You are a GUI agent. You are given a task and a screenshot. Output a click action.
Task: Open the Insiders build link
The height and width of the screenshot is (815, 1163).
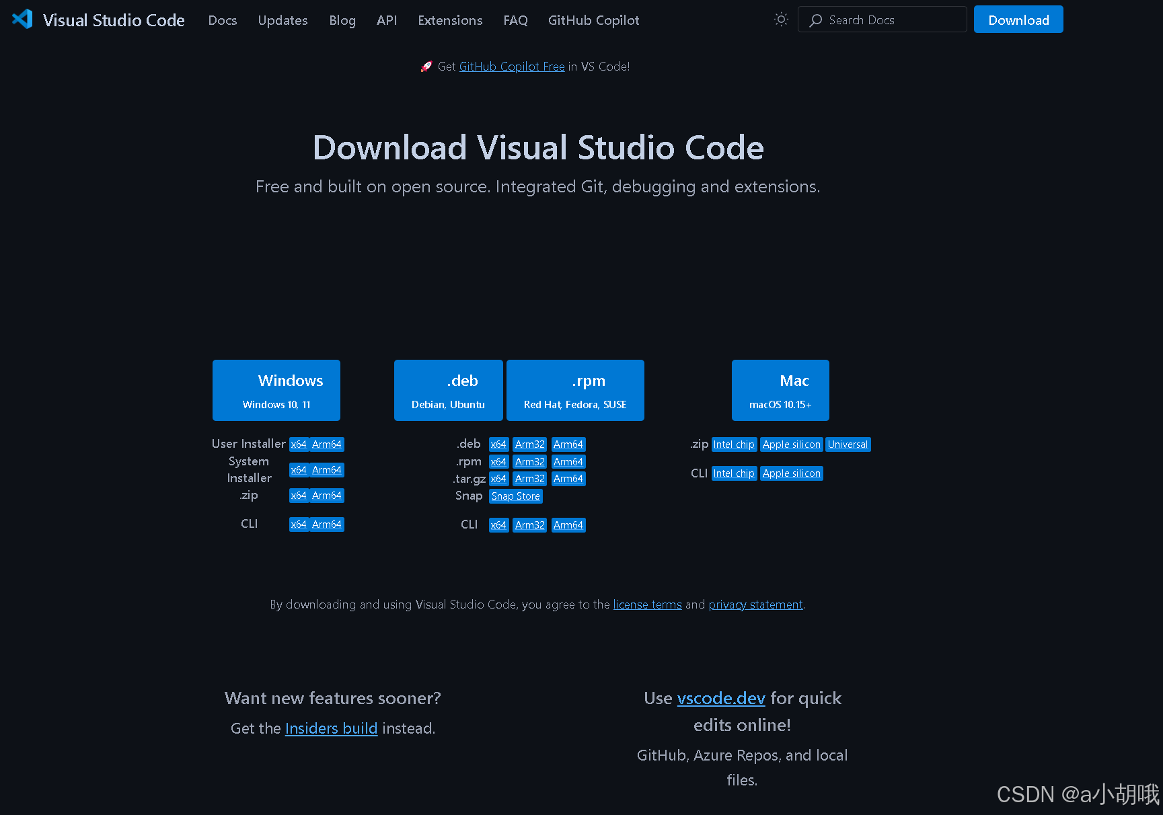point(331,728)
